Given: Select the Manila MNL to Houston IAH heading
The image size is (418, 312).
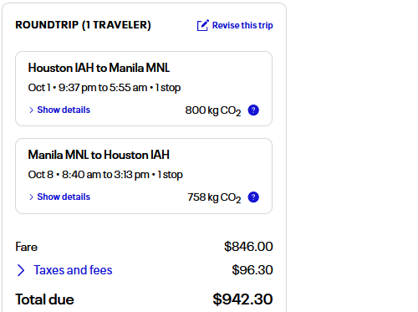Looking at the screenshot, I should click(x=99, y=155).
